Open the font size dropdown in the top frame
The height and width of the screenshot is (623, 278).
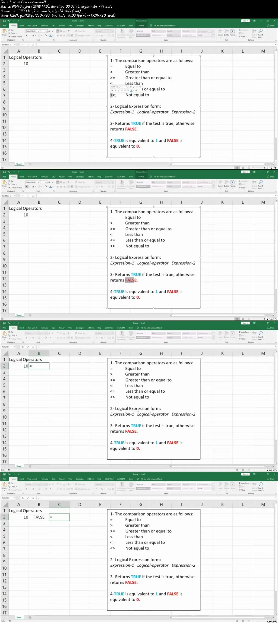46,31
